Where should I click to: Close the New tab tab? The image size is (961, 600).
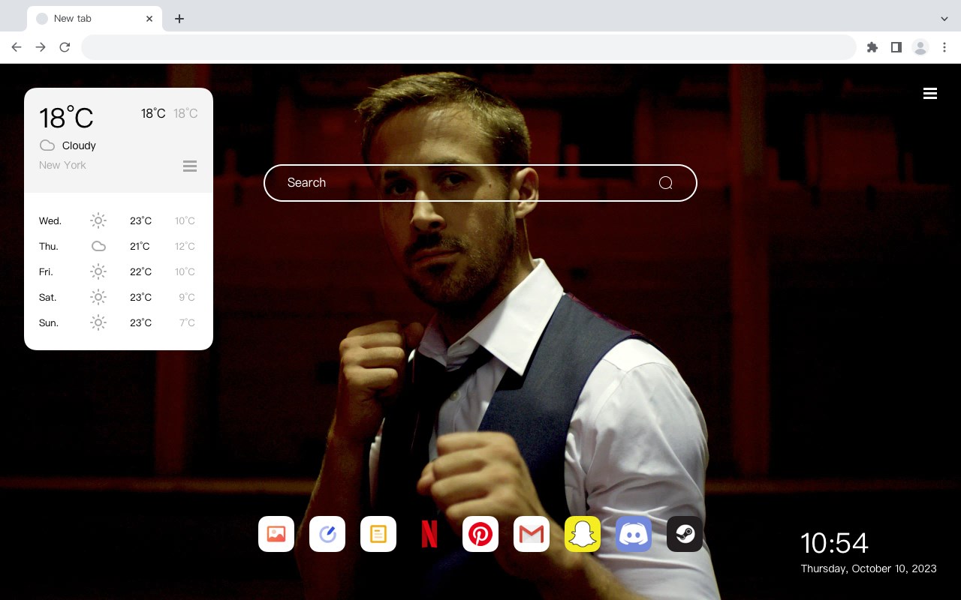(149, 19)
